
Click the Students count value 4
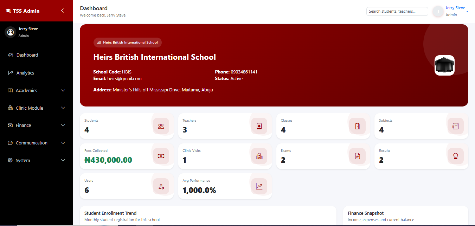(87, 130)
